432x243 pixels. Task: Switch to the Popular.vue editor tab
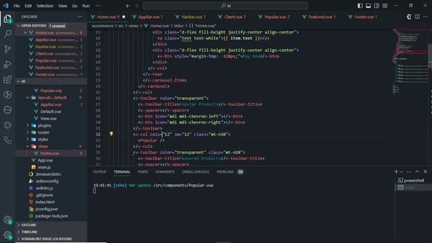pyautogui.click(x=277, y=17)
